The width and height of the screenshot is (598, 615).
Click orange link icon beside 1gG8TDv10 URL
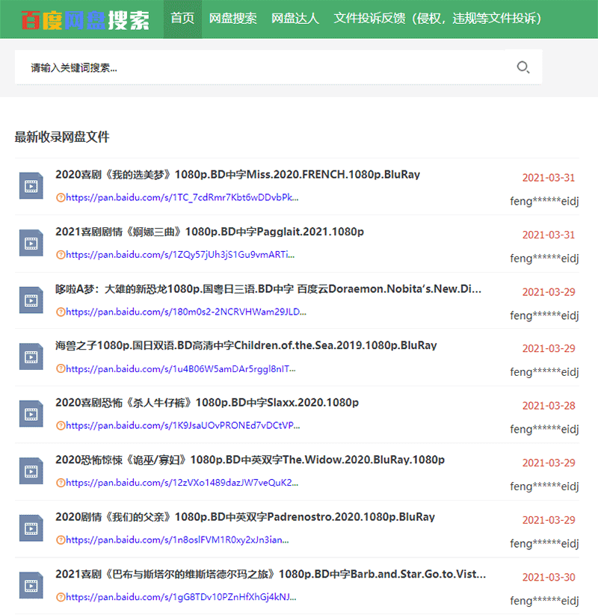(61, 597)
